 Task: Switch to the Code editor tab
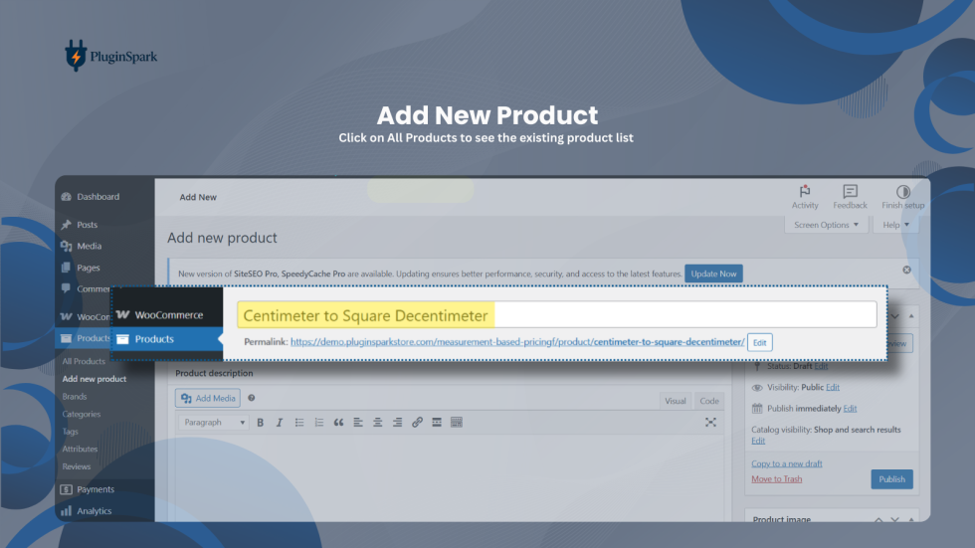(708, 401)
